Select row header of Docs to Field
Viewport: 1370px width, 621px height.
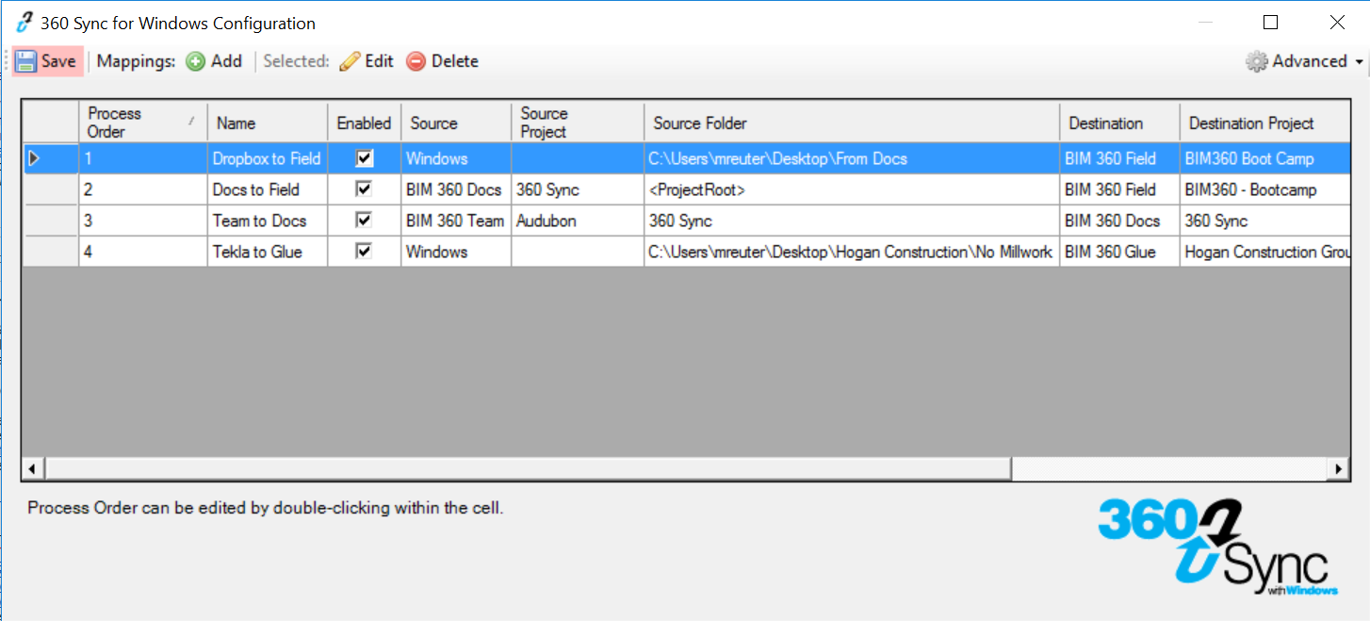[x=51, y=189]
